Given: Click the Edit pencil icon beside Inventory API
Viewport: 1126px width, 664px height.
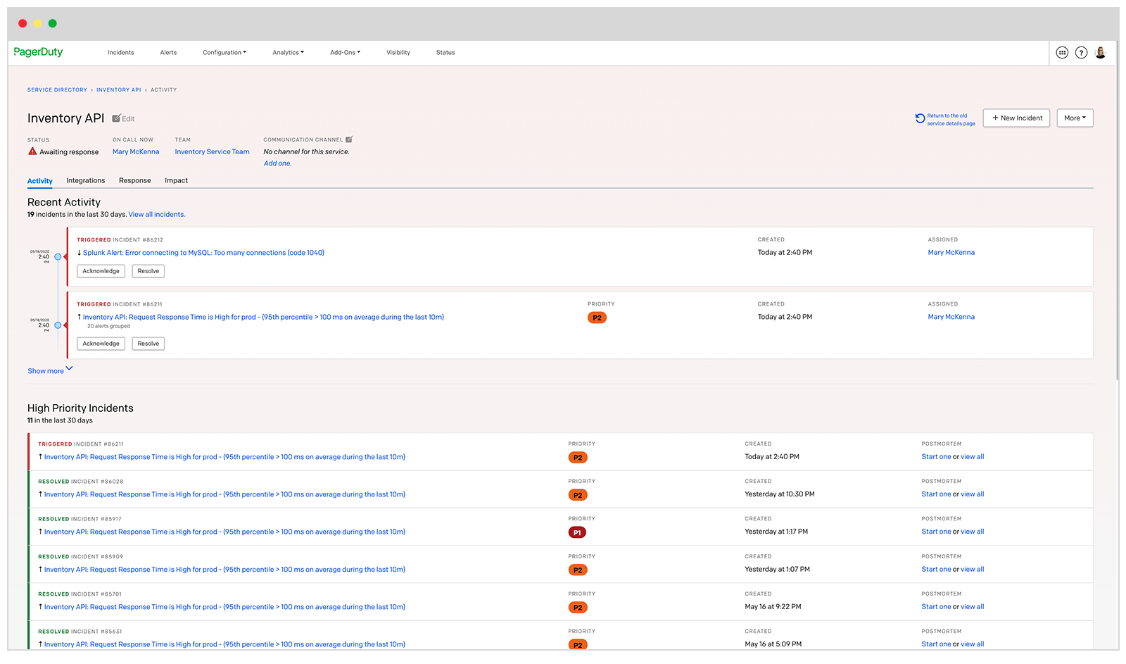Looking at the screenshot, I should click(117, 118).
